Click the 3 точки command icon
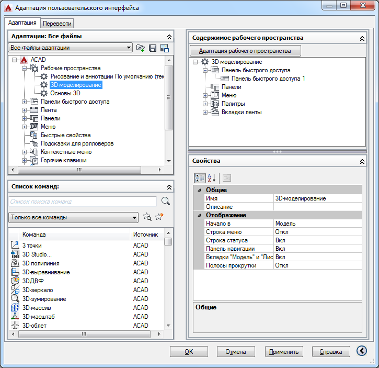This screenshot has height=368, width=379. (15, 245)
